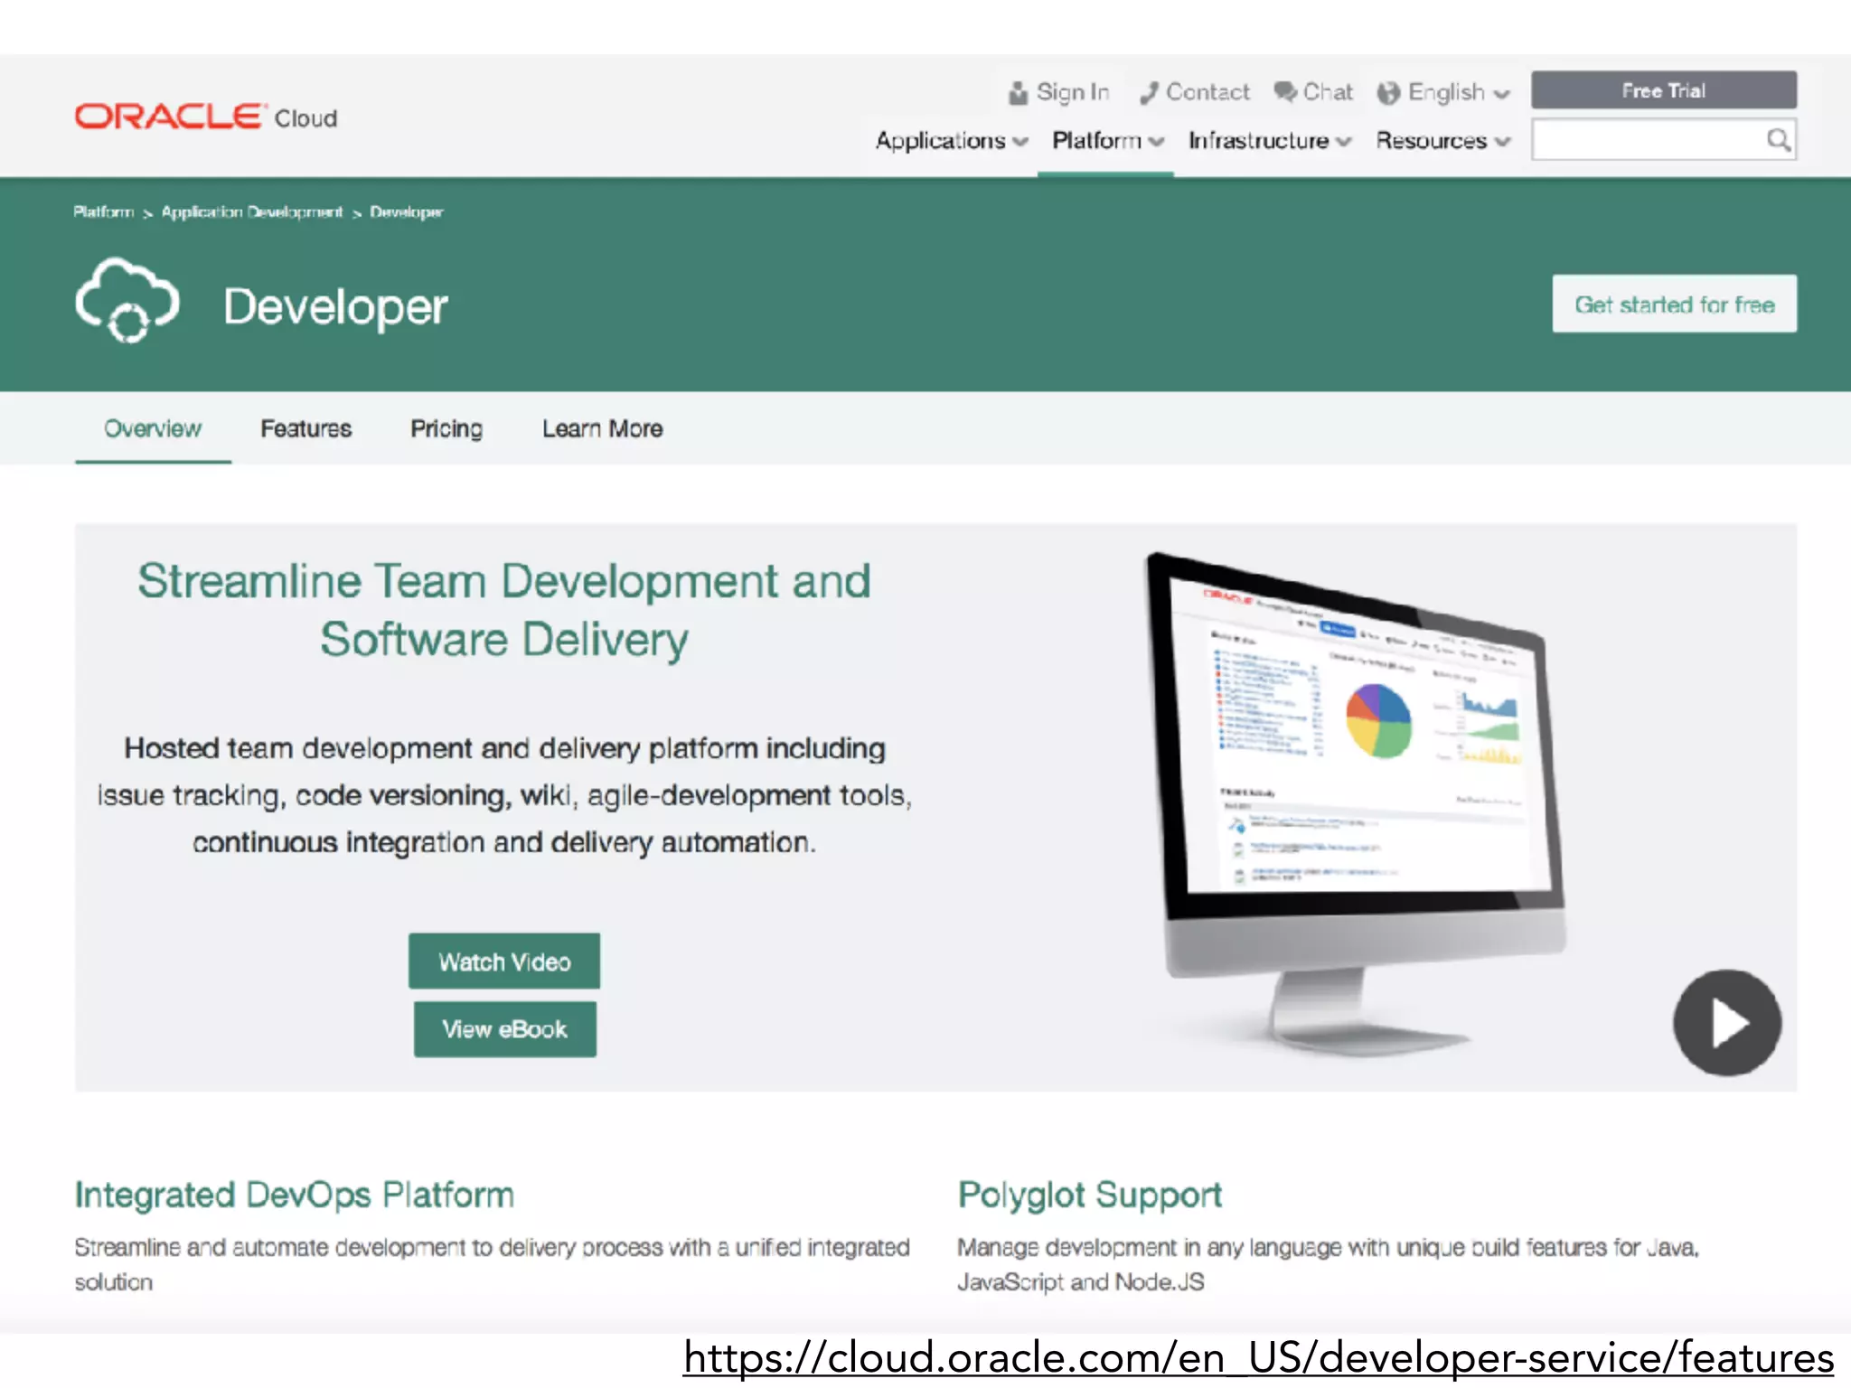The image size is (1851, 1388).
Task: Click Get started for free button
Action: [1674, 305]
